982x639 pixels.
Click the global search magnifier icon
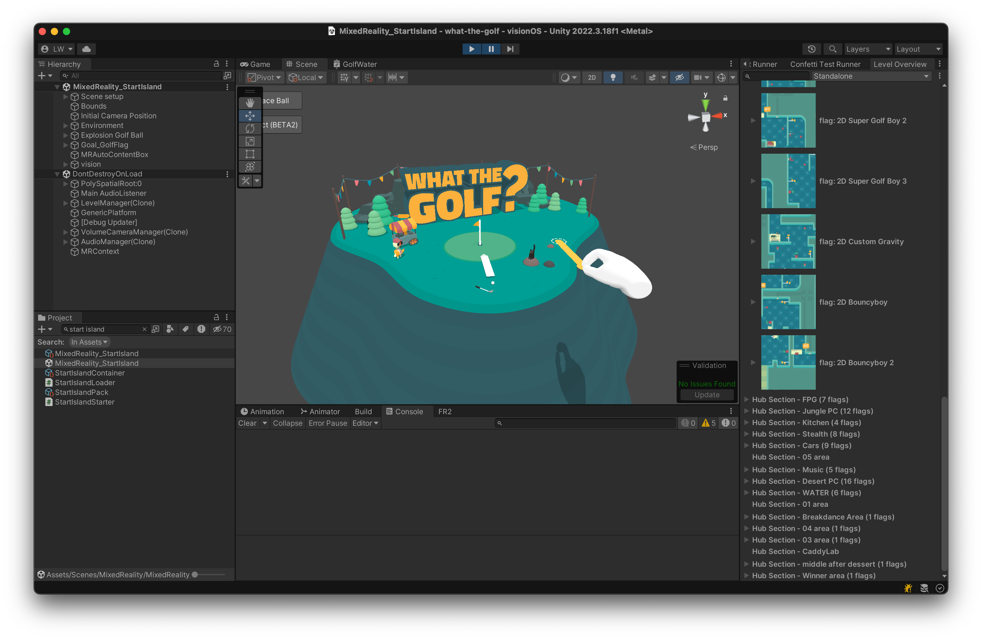click(x=833, y=49)
